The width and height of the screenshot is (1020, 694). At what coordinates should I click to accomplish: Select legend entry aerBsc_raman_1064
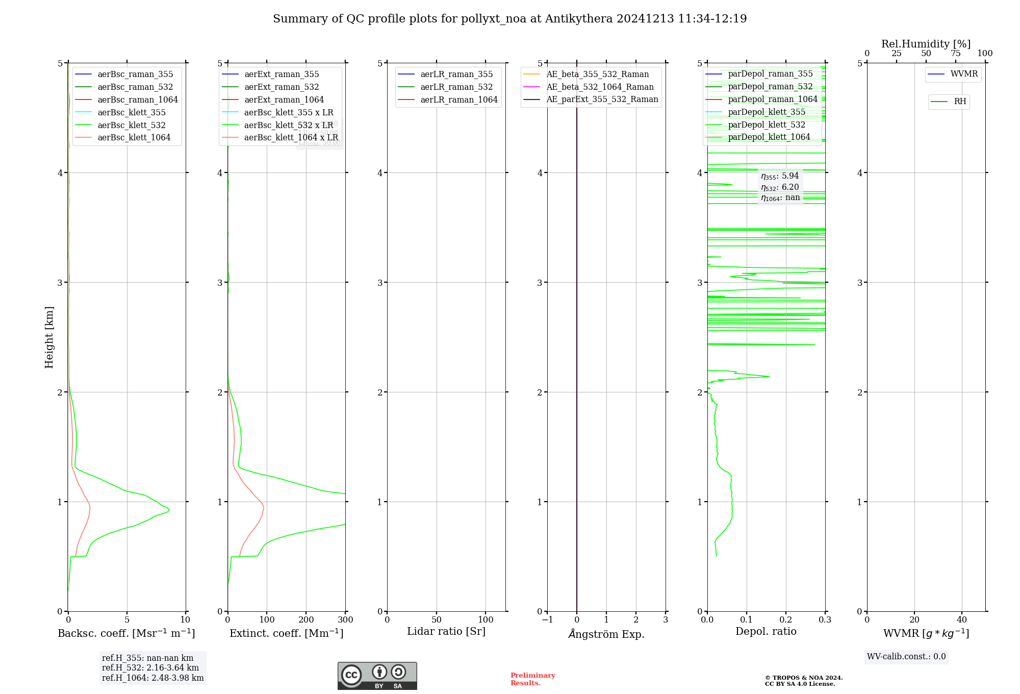(126, 100)
